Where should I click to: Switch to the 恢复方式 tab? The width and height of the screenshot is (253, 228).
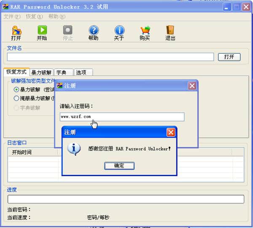(x=16, y=72)
